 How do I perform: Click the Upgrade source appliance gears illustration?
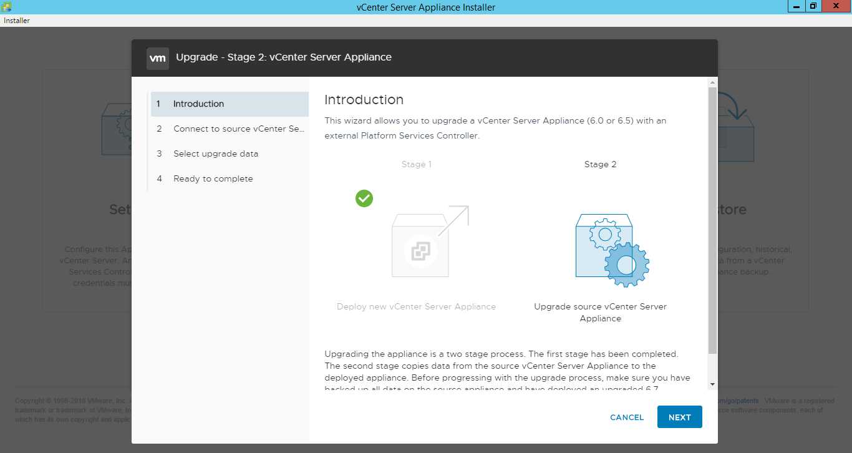[612, 250]
